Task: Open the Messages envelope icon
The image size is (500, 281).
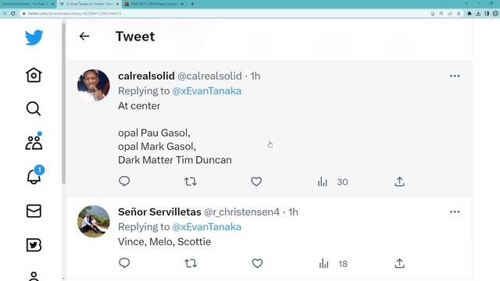Action: (x=34, y=211)
